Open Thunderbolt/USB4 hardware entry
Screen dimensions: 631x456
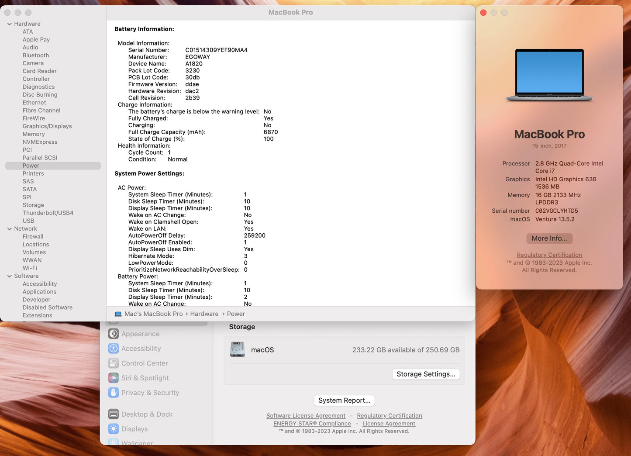click(x=48, y=213)
